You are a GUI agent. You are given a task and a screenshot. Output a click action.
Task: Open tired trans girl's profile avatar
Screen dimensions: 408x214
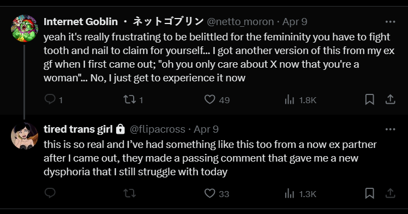tap(25, 136)
